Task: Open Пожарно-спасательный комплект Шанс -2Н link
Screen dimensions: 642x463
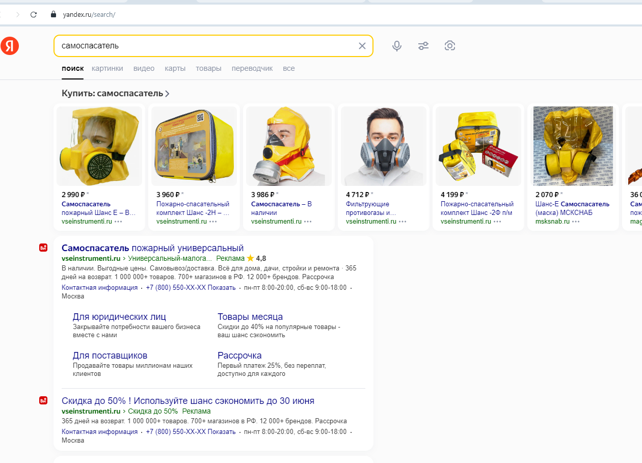Action: click(193, 208)
